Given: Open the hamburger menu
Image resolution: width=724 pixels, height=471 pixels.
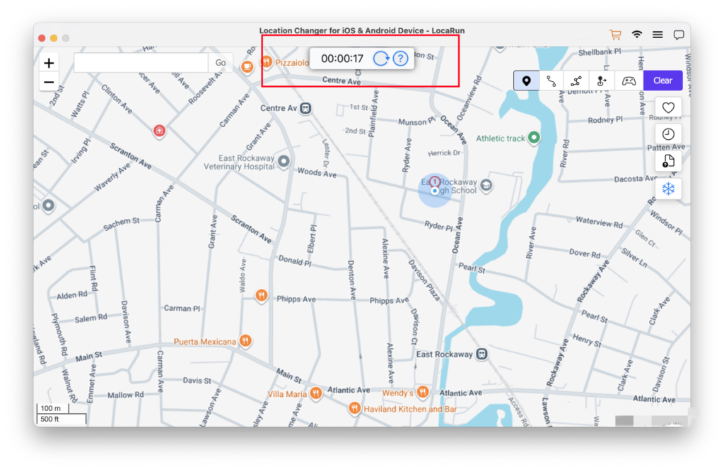Looking at the screenshot, I should [x=658, y=35].
